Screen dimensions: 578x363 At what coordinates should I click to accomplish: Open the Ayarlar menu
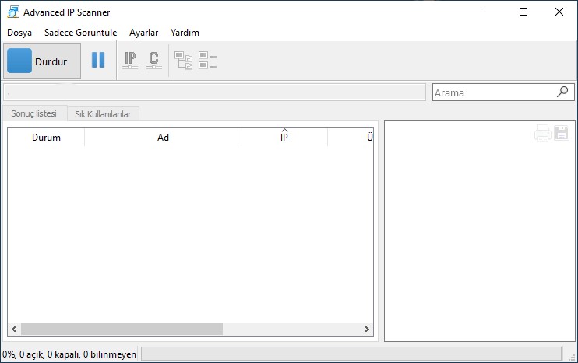click(144, 33)
